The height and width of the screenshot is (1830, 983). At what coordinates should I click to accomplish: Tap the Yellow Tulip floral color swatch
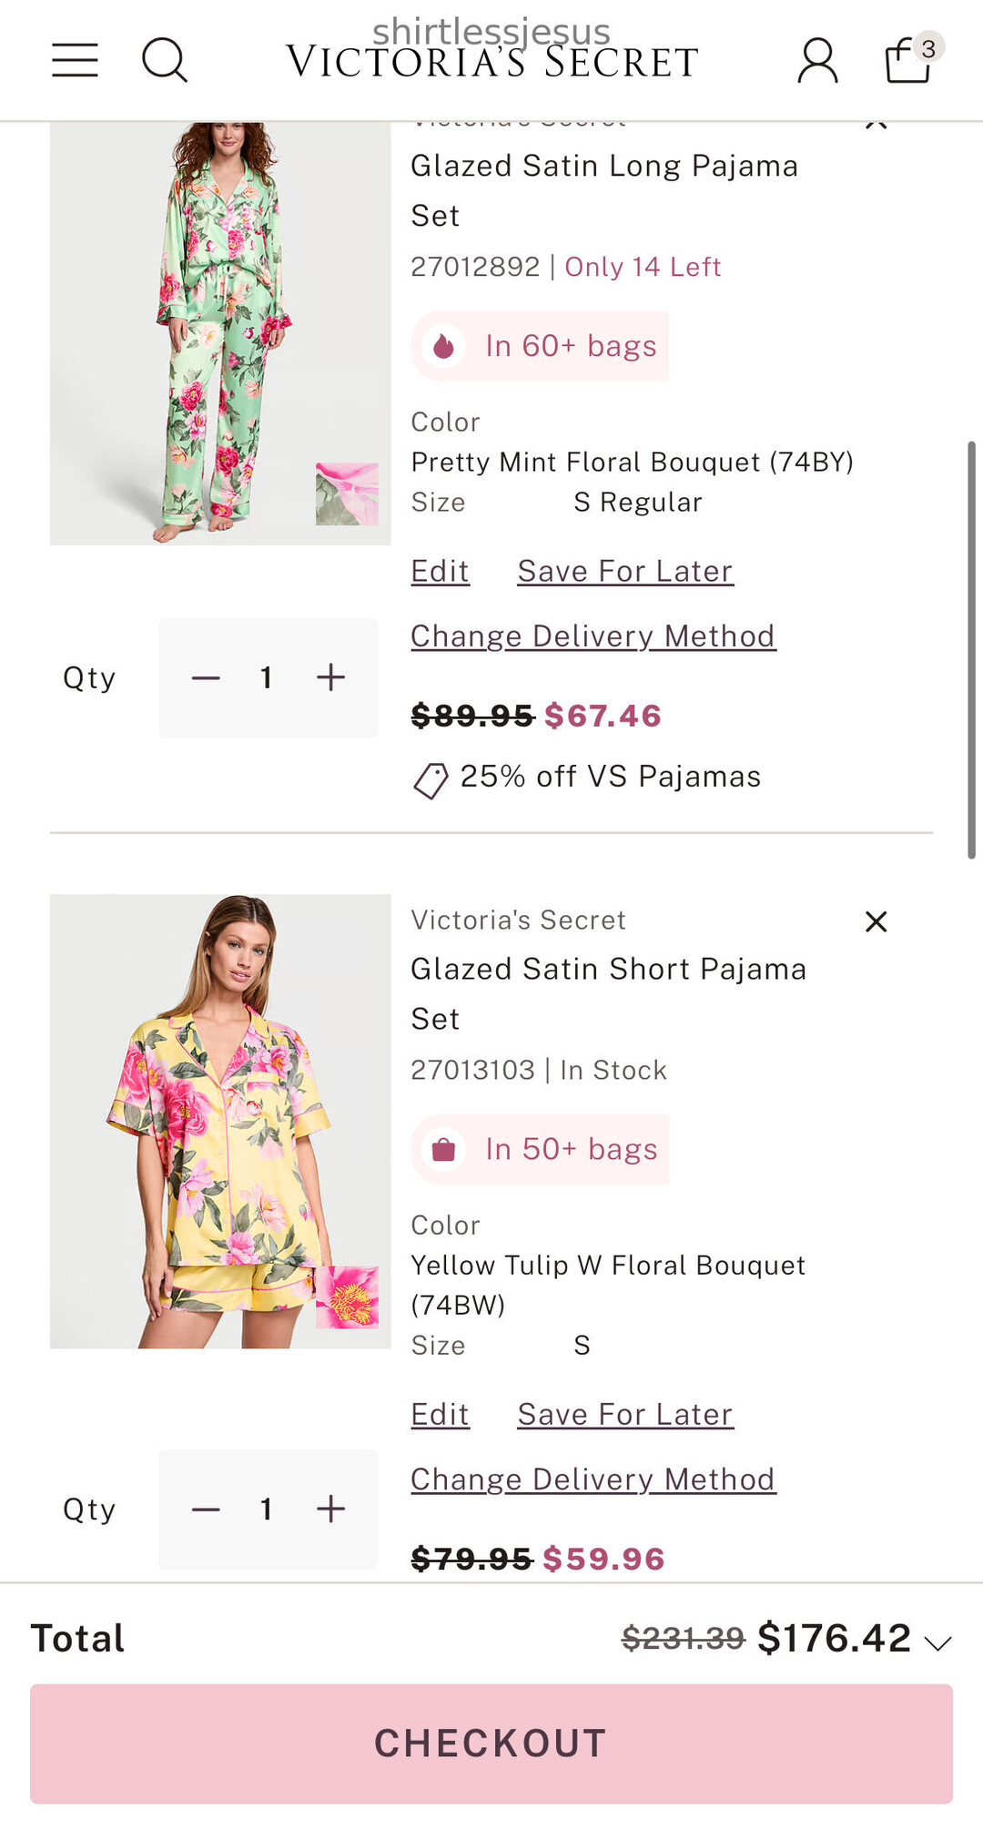(347, 1297)
